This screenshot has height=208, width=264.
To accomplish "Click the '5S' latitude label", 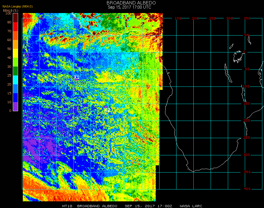I will [x=247, y=69].
